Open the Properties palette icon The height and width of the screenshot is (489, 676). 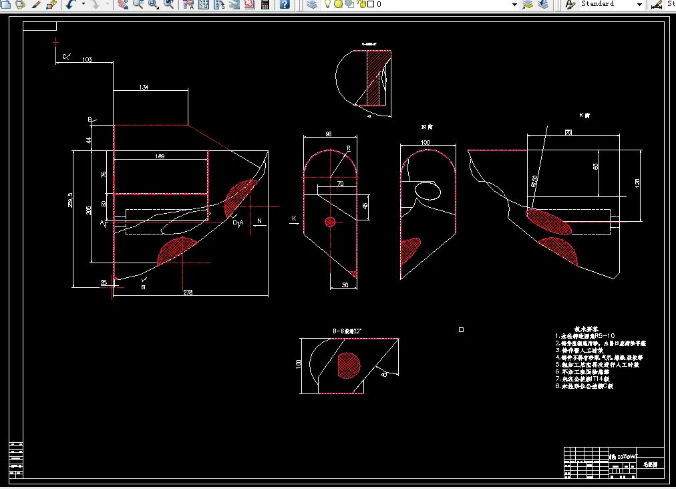pos(188,4)
